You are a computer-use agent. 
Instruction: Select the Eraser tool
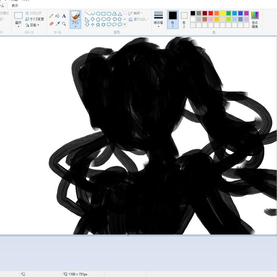51,24
